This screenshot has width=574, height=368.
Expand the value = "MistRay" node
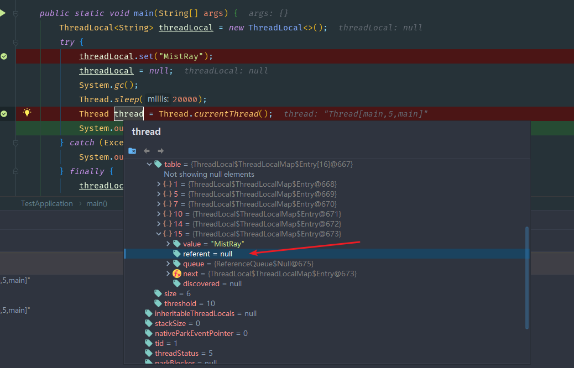pos(168,244)
